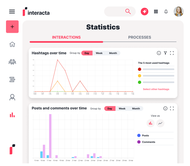This screenshot has width=190, height=166.
Task: Open the apps grid launcher
Action: [156, 12]
